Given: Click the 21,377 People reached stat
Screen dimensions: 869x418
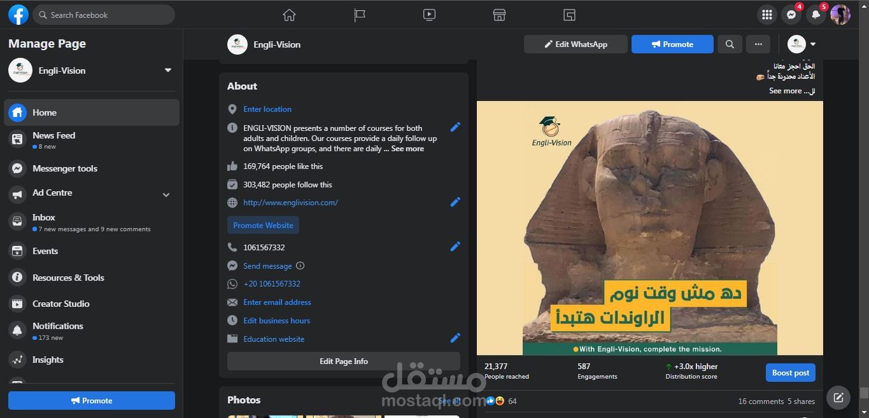Looking at the screenshot, I should pos(507,371).
